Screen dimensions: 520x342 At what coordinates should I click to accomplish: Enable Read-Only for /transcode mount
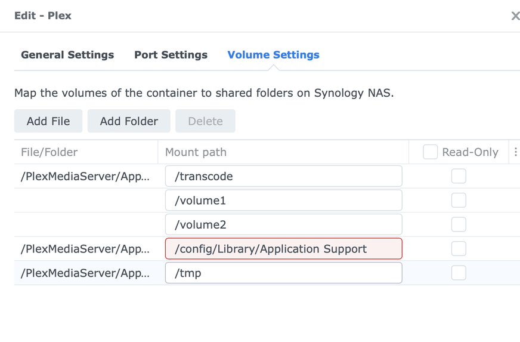click(x=459, y=176)
